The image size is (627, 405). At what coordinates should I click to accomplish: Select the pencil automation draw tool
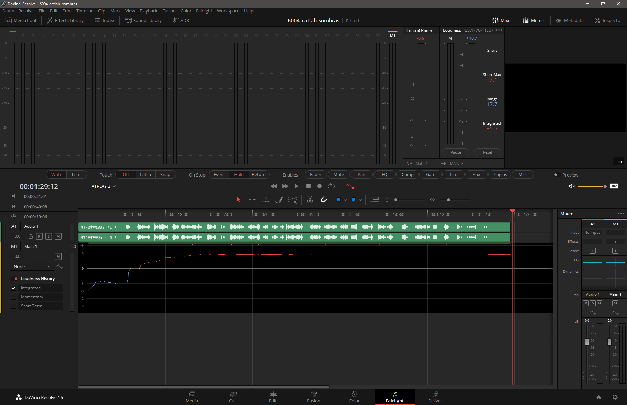coord(279,200)
